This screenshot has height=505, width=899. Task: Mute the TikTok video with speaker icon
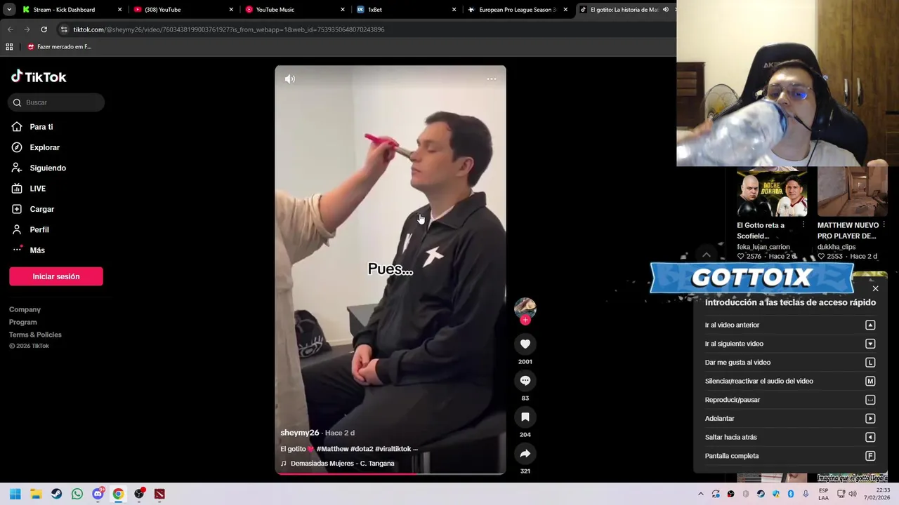(290, 79)
